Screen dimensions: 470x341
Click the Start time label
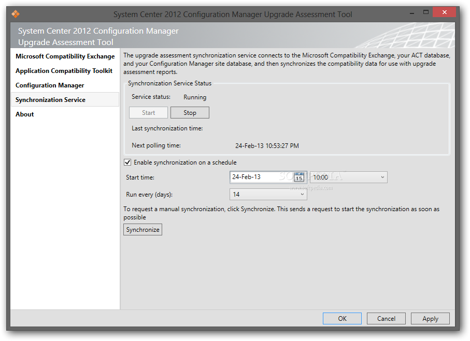coord(140,177)
